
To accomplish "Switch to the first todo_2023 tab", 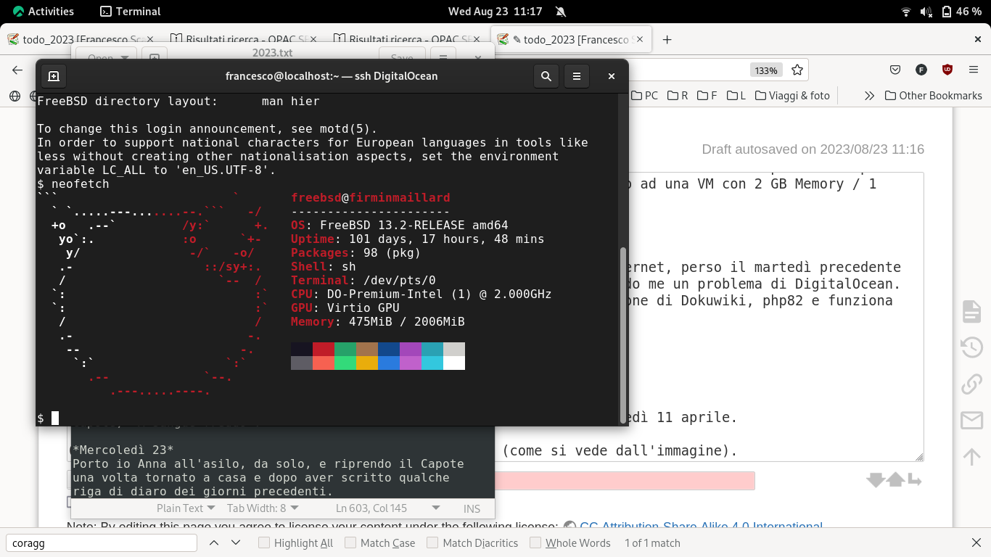I will point(80,40).
